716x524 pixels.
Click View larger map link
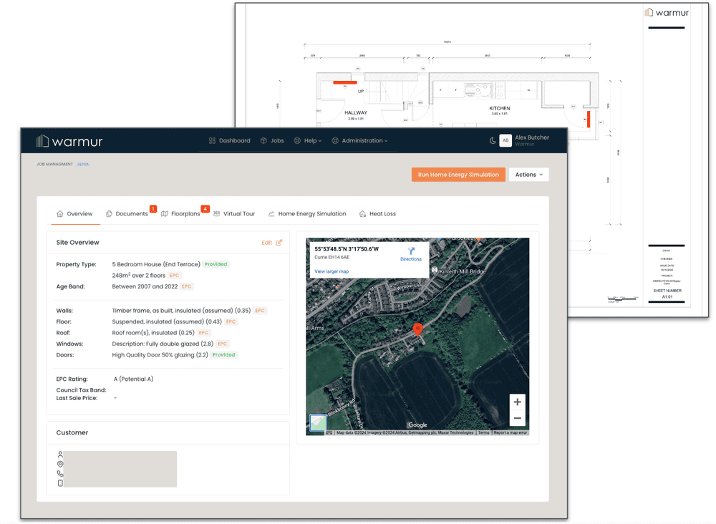(332, 271)
